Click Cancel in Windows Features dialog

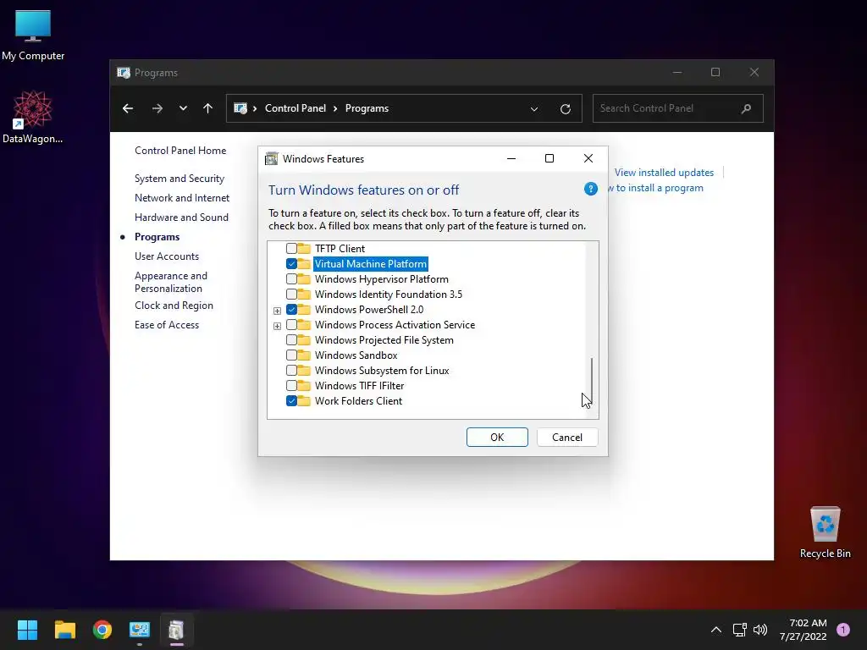point(567,438)
